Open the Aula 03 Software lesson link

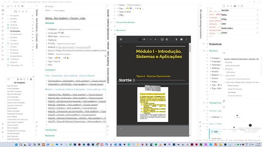click(x=73, y=108)
